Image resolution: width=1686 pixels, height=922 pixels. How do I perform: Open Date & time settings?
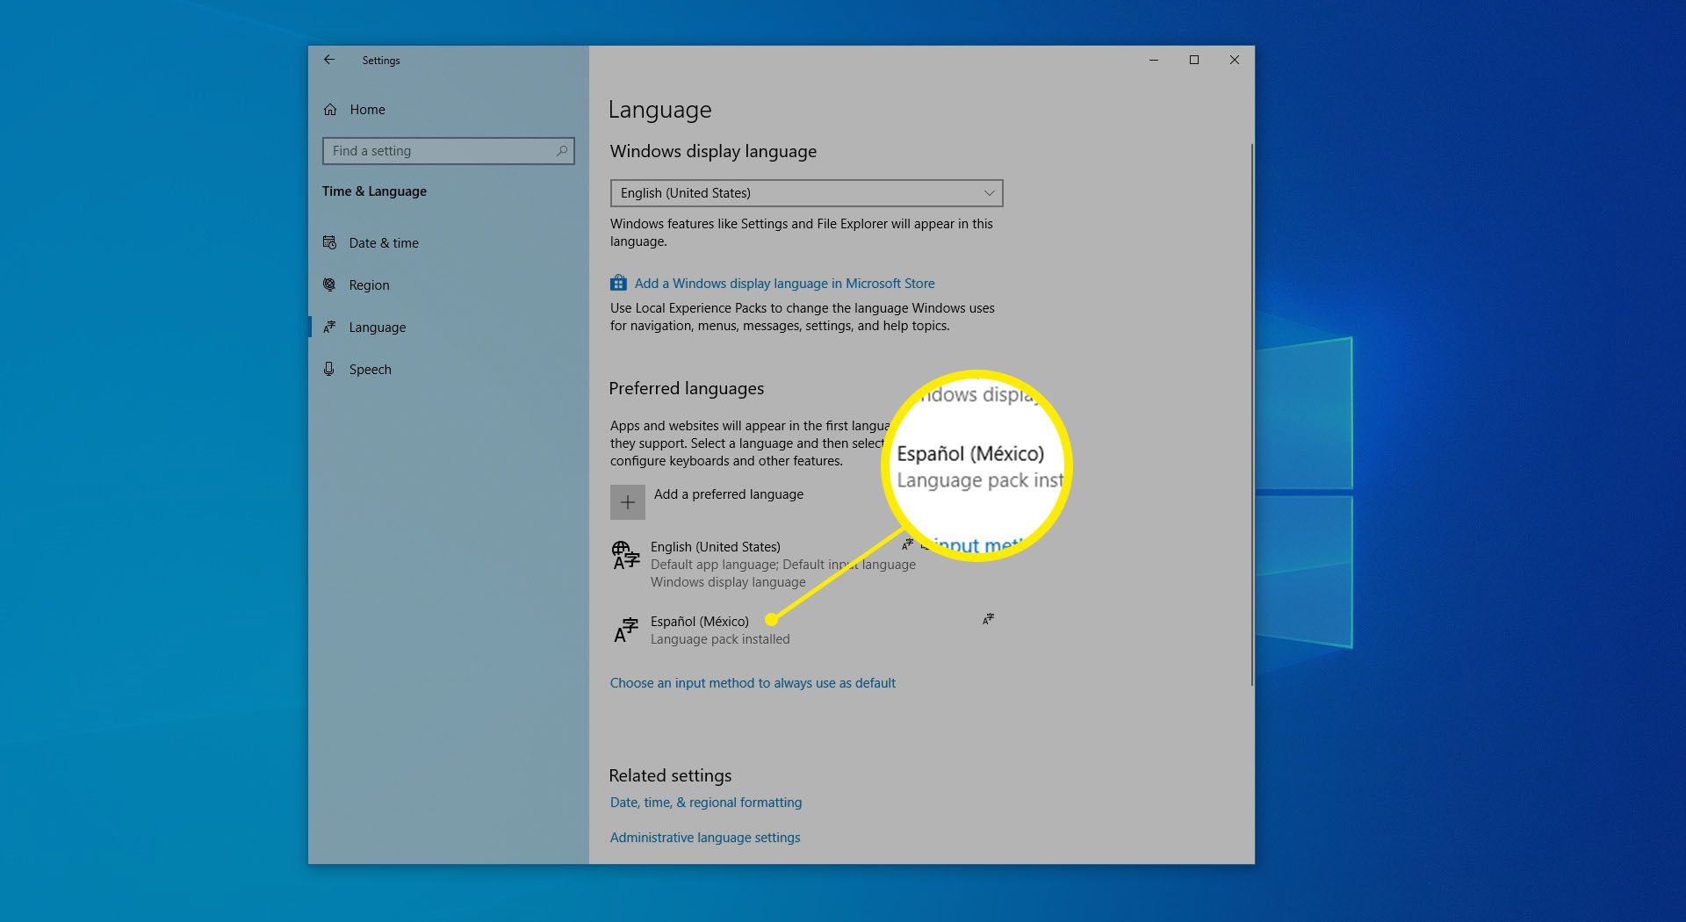(x=384, y=243)
